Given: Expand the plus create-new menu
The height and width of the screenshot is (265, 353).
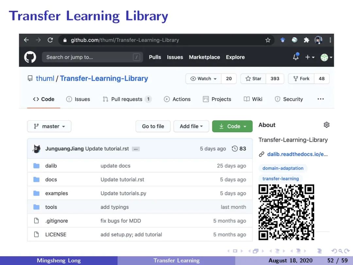Looking at the screenshot, I should [310, 57].
